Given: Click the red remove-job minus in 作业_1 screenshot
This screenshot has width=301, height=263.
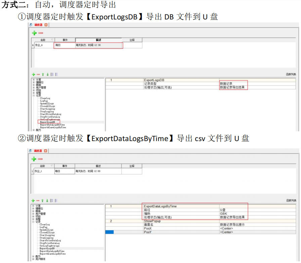Looking at the screenshot, I should point(40,159).
